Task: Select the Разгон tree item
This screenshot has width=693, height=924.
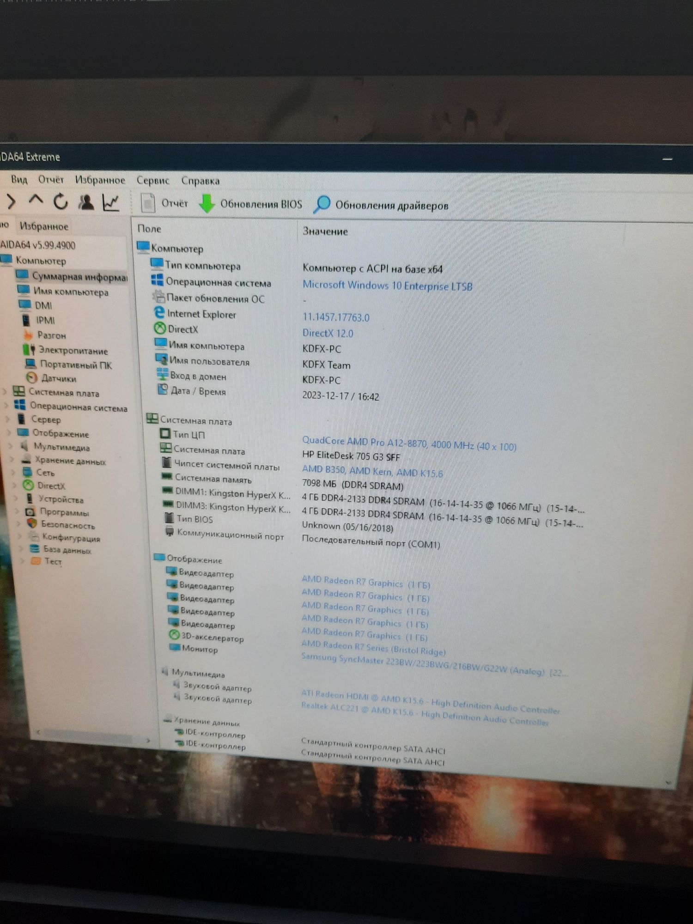Action: (x=45, y=335)
